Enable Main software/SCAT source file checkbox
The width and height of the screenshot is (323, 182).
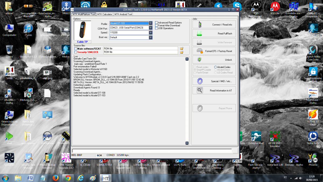point(76,49)
